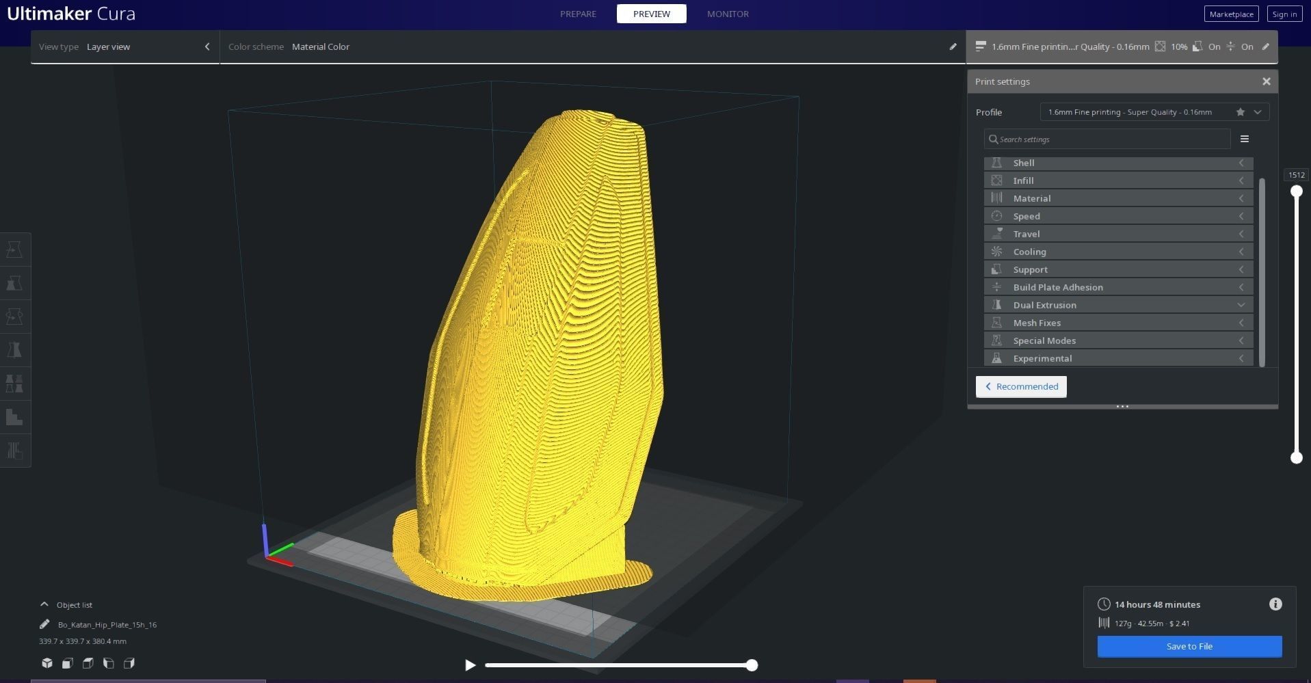Viewport: 1311px width, 683px height.
Task: Collapse the Dual Extrusion category chevron
Action: pos(1241,305)
